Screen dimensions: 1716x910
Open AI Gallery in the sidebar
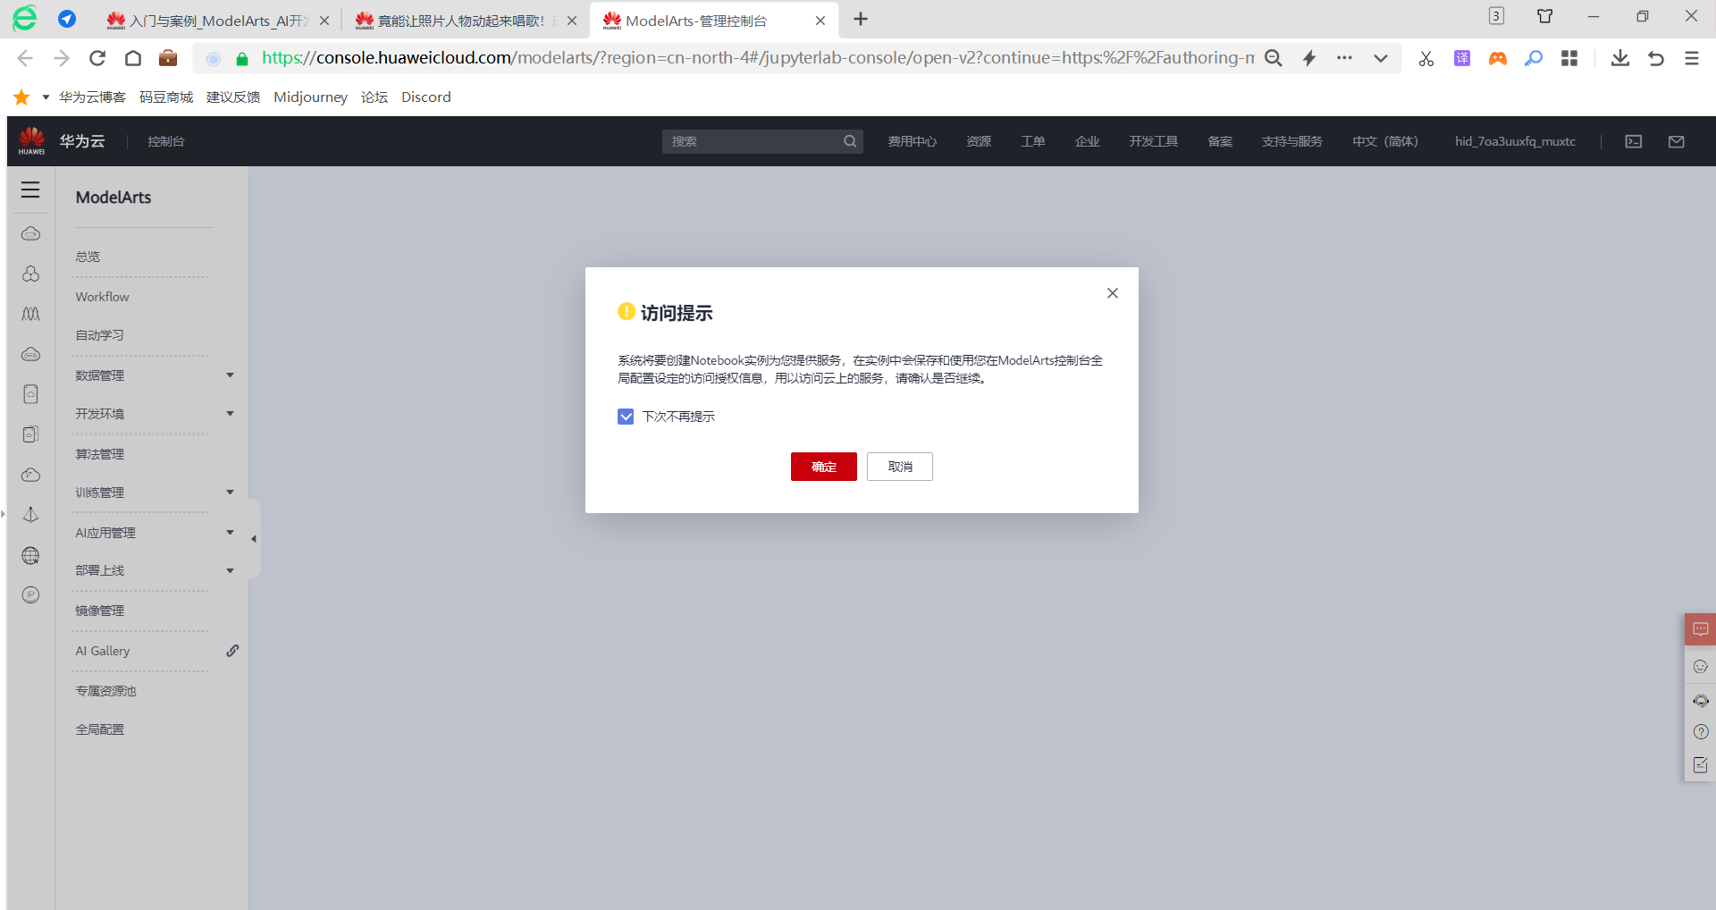[x=103, y=651]
